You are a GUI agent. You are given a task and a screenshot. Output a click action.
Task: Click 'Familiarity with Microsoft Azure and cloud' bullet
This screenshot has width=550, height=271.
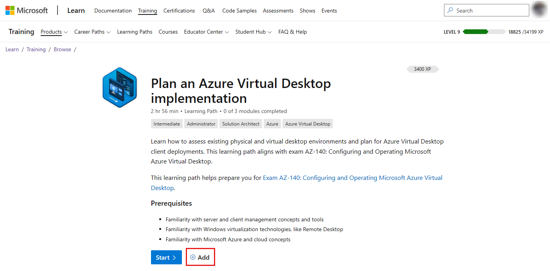coord(228,239)
